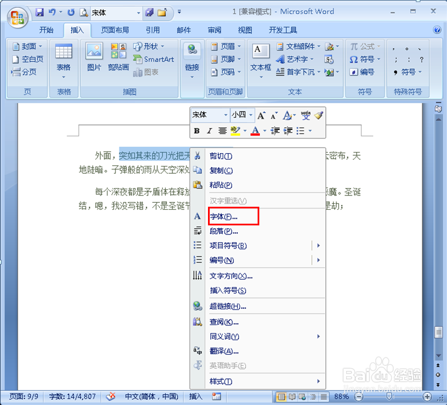Redo the last action

pos(70,12)
